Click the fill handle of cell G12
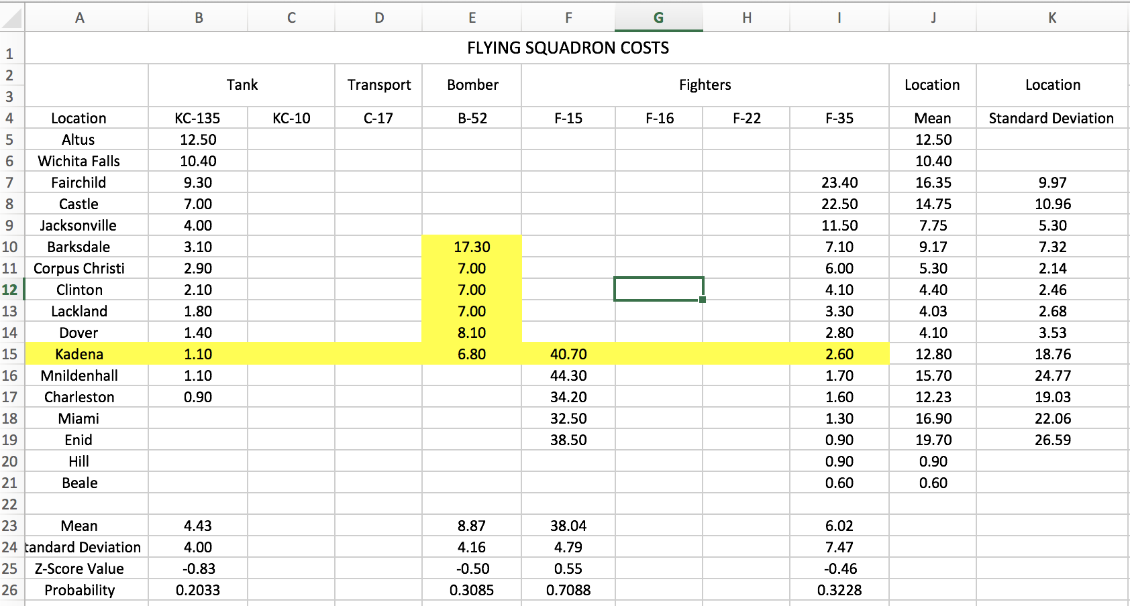Screen dimensions: 1130x606 (x=703, y=300)
